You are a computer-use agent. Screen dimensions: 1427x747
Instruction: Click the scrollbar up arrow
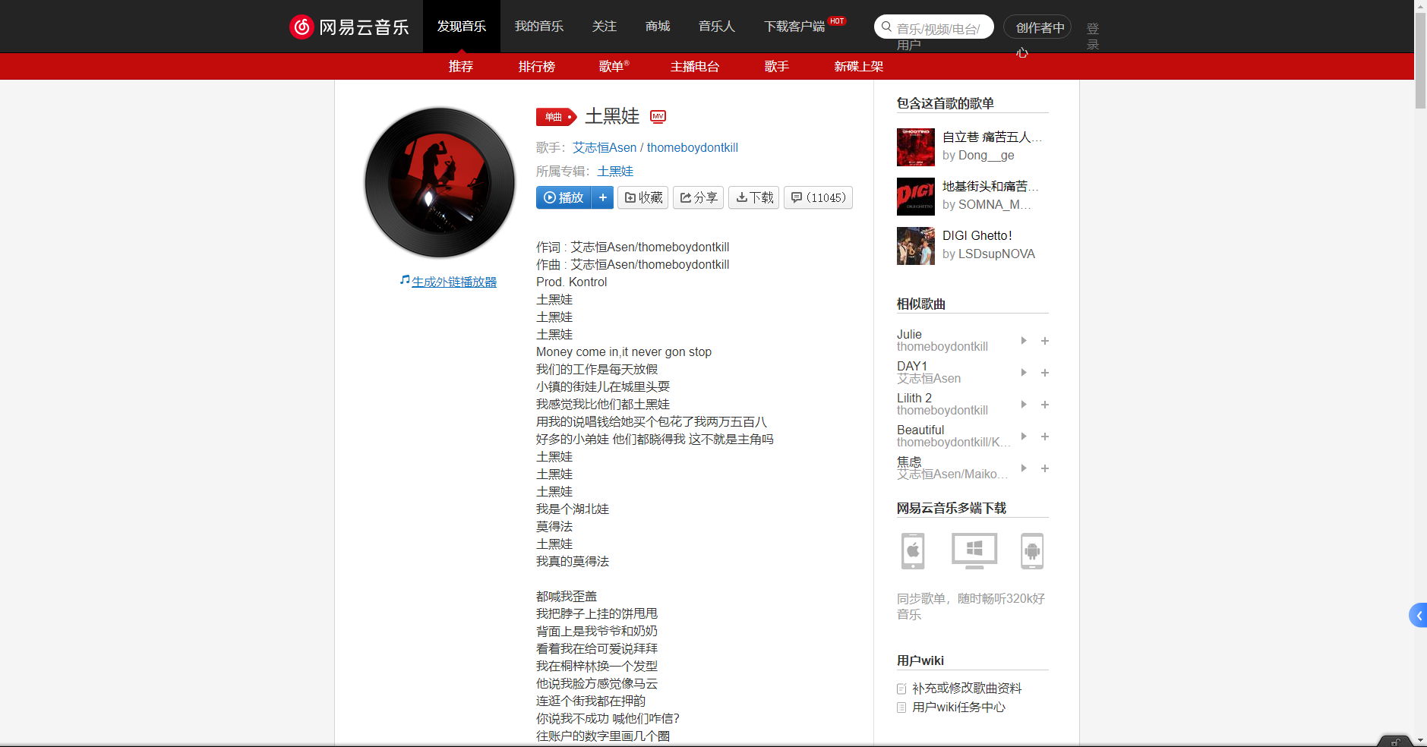[1420, 5]
